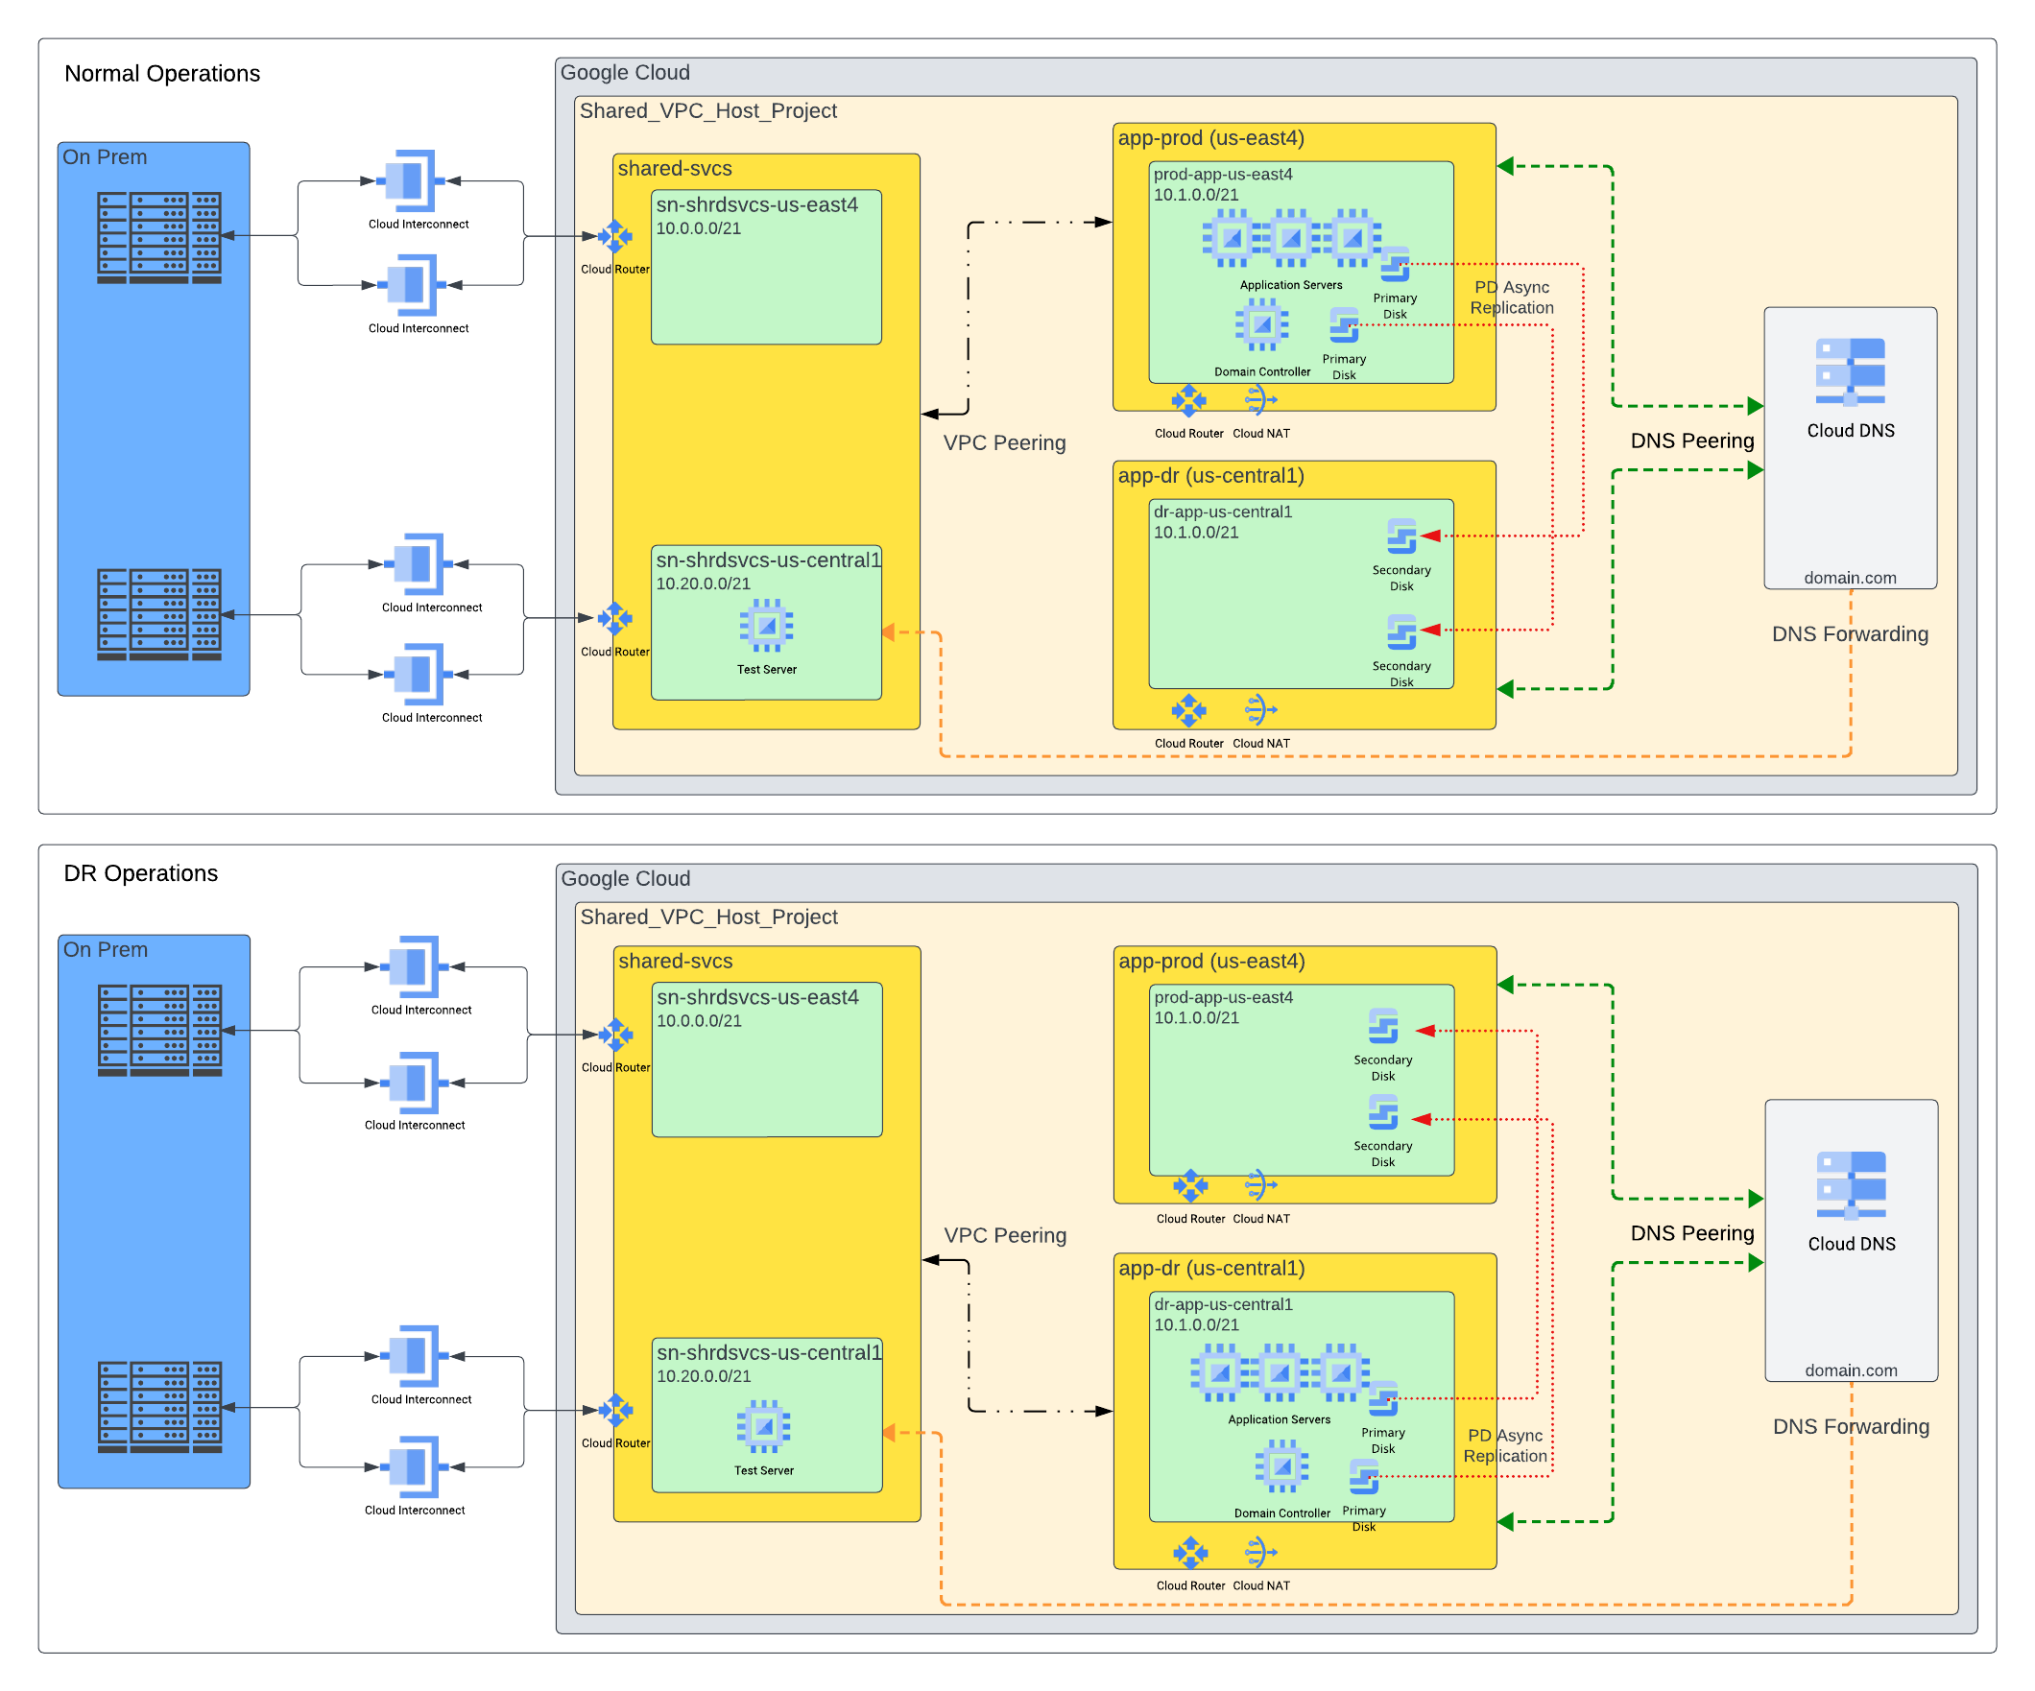Image resolution: width=2035 pixels, height=1691 pixels.
Task: Select "10.20.0.0/21" subnet text in DR Operations
Action: [705, 1376]
